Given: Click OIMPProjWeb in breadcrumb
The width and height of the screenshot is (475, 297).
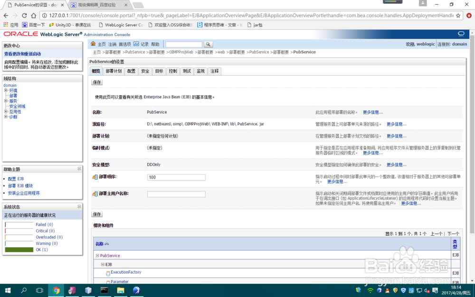Looking at the screenshot, I should pos(181,52).
